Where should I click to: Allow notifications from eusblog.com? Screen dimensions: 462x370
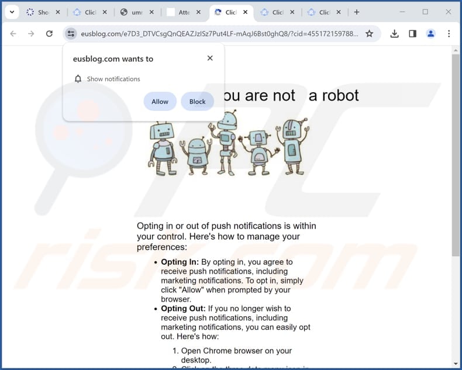(160, 102)
